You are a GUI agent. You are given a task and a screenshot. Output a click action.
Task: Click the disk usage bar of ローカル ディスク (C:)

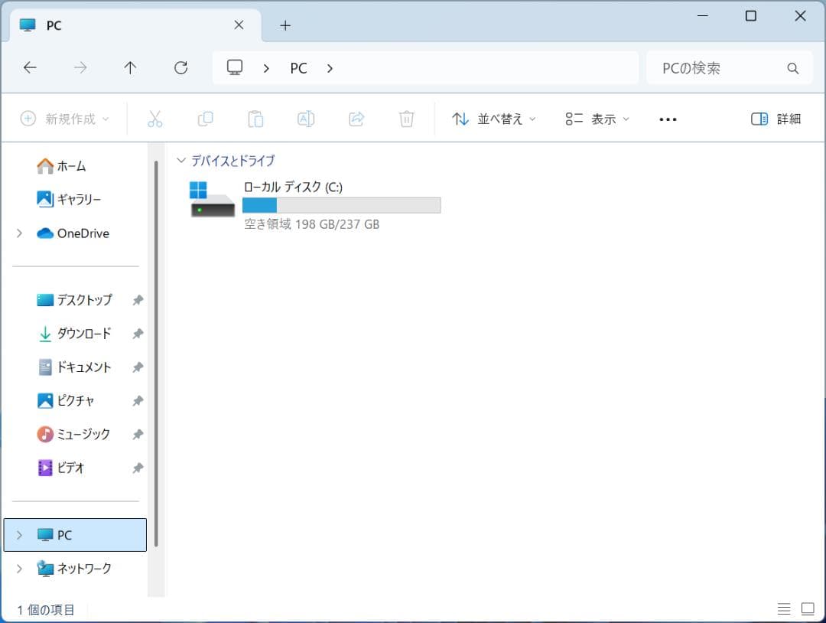[342, 205]
